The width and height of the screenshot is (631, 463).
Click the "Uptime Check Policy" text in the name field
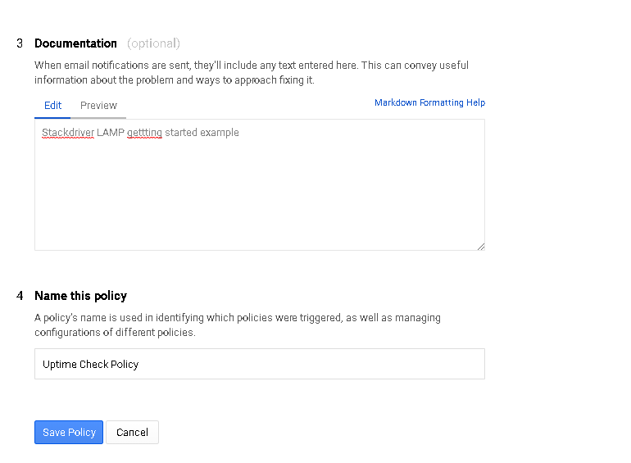90,365
